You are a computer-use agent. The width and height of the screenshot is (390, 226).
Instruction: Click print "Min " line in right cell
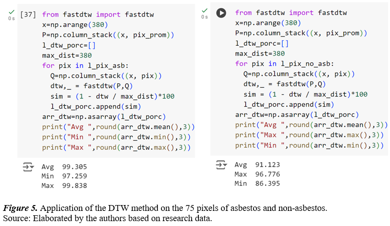pos(310,145)
